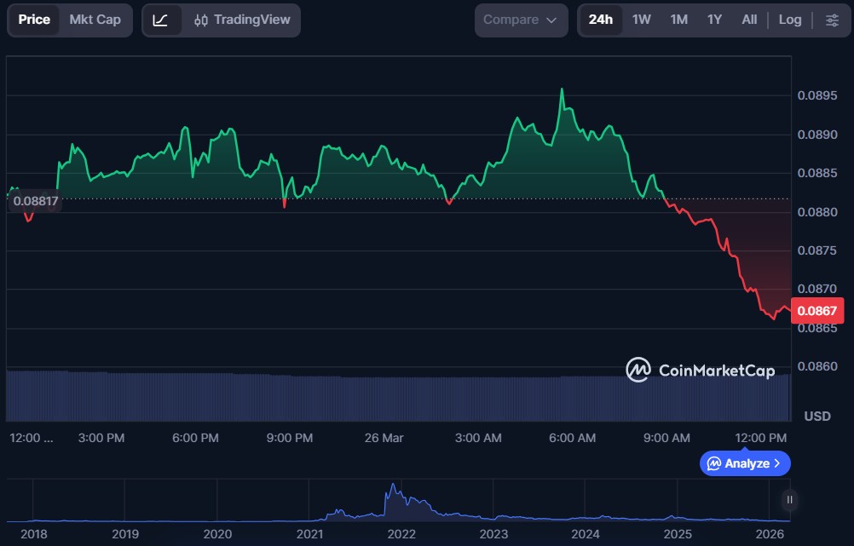854x546 pixels.
Task: Expand the Analyze chevron arrow
Action: 776,463
